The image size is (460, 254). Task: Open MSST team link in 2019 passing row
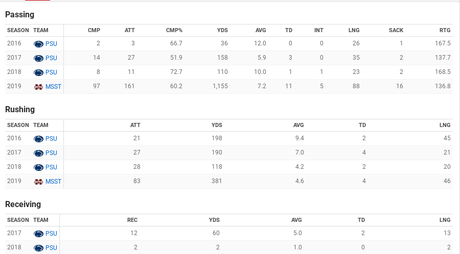click(x=53, y=87)
